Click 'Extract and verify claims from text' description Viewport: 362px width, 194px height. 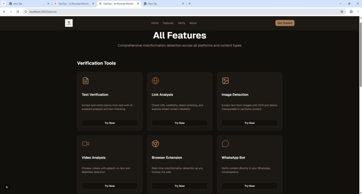coord(108,107)
